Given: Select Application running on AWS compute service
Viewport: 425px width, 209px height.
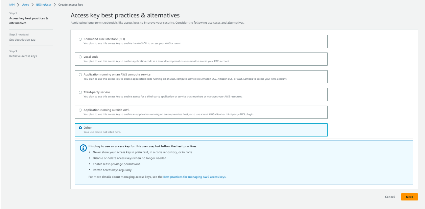Looking at the screenshot, I should (x=81, y=74).
